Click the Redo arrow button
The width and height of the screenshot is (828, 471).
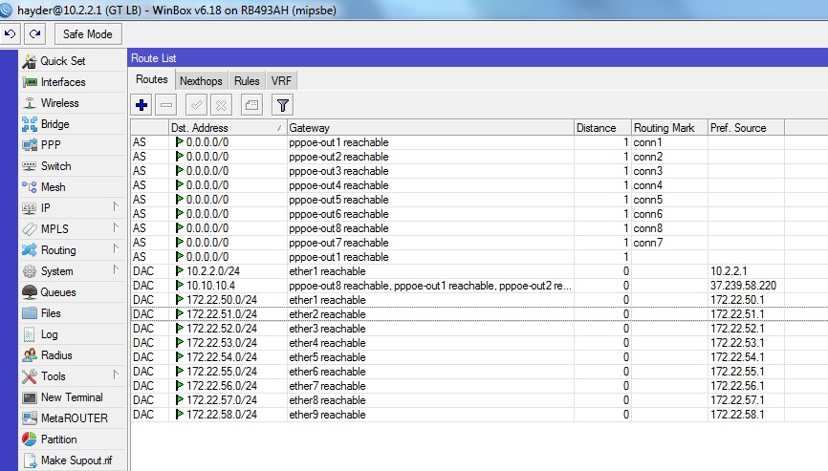(34, 34)
